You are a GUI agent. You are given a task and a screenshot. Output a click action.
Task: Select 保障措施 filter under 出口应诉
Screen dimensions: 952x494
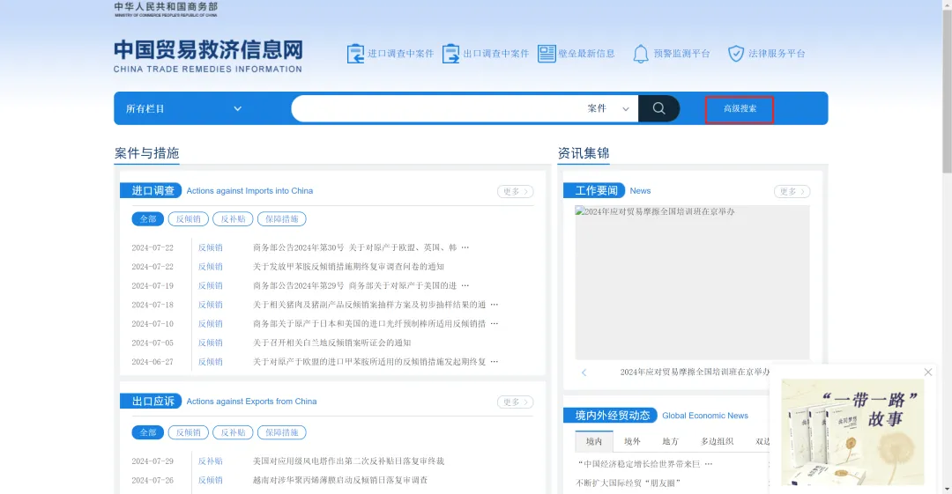[284, 432]
